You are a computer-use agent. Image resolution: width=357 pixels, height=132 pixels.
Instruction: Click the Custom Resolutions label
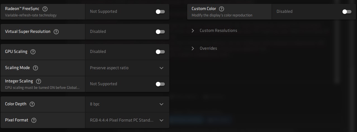(218, 31)
